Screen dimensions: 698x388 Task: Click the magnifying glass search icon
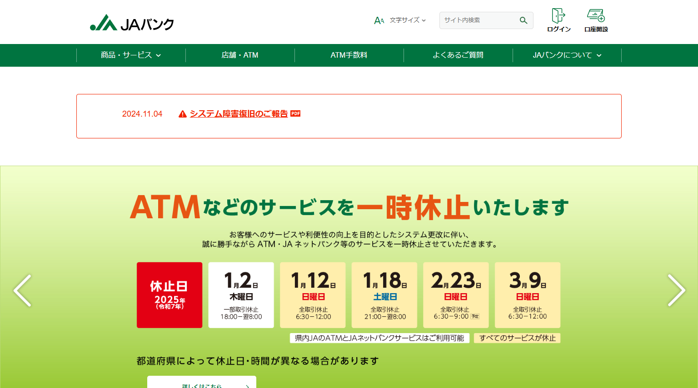click(x=523, y=20)
